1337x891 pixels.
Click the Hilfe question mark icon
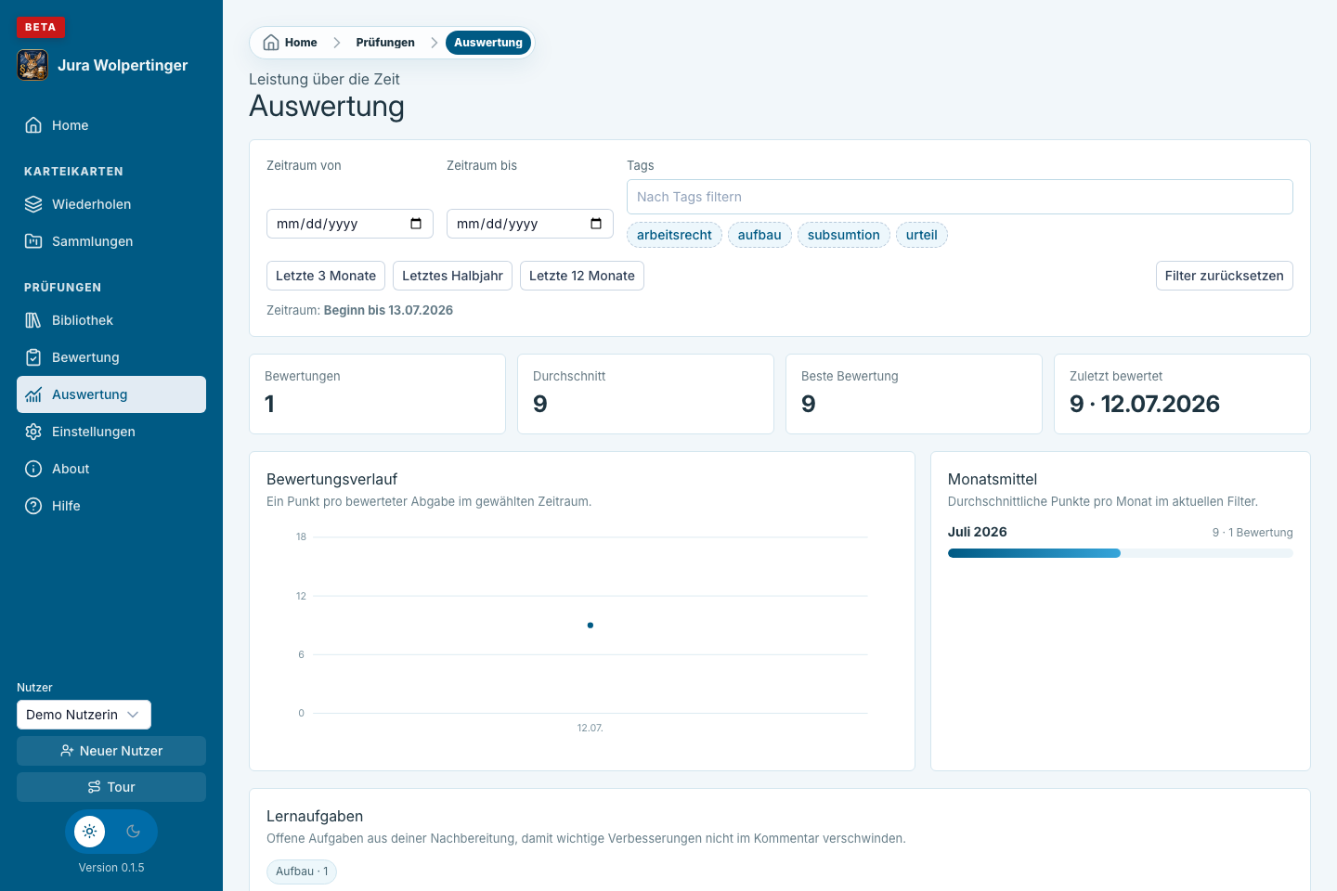click(33, 506)
